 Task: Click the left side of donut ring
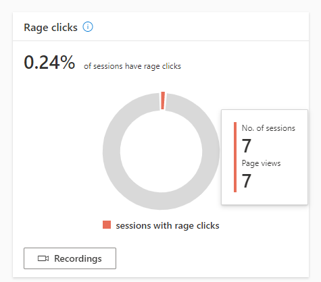click(112, 151)
